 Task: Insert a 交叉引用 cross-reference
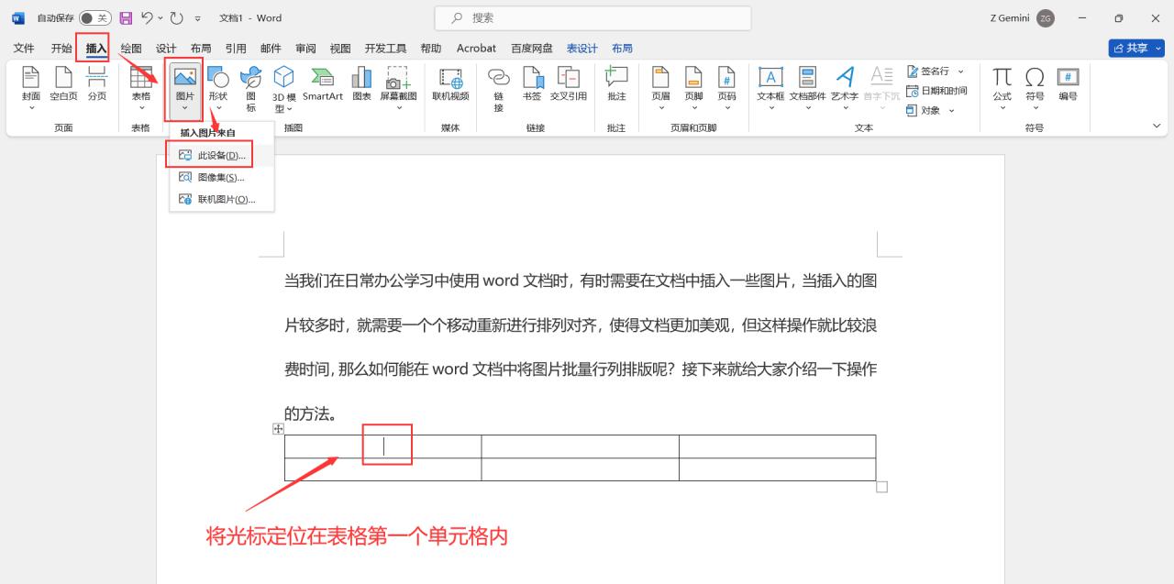569,84
